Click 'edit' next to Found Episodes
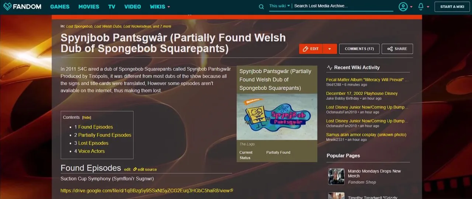472x199 pixels. [127, 170]
